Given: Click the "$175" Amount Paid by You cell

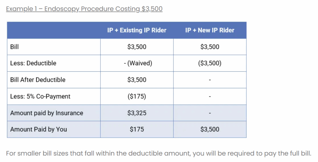Looking at the screenshot, I should [137, 129].
